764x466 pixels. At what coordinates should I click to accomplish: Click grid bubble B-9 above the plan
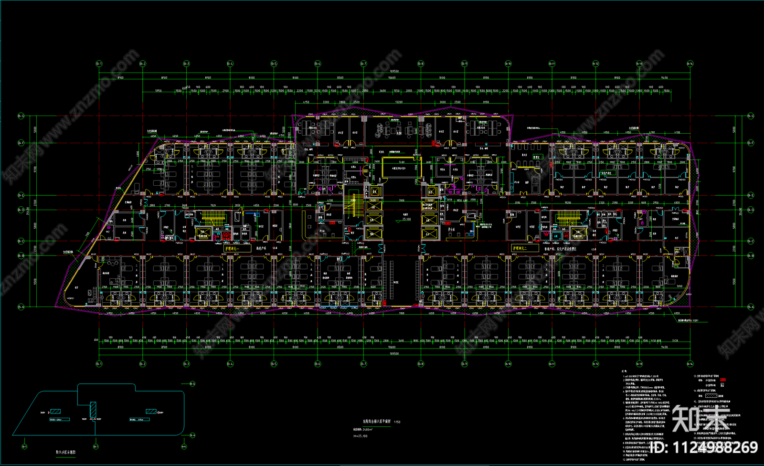(x=465, y=64)
